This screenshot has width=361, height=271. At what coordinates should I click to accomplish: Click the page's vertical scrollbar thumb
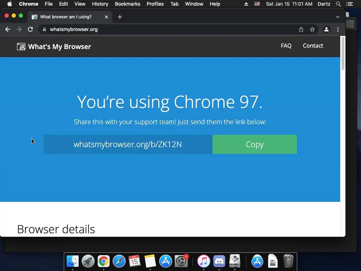point(343,54)
